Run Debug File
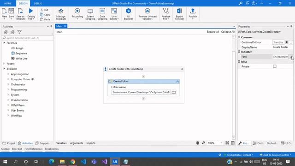This screenshot has width=295, height=166. (x=31, y=13)
